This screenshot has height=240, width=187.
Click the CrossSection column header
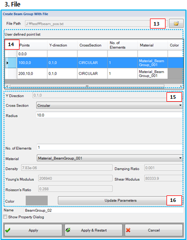tap(92, 45)
